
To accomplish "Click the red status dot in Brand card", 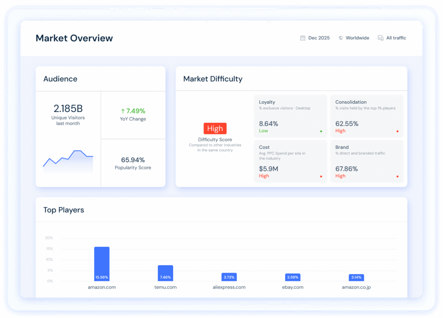I will [x=397, y=176].
